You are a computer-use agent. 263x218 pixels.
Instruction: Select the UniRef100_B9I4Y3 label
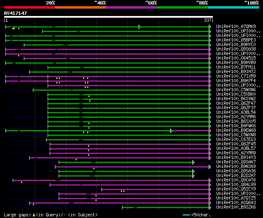click(x=236, y=158)
